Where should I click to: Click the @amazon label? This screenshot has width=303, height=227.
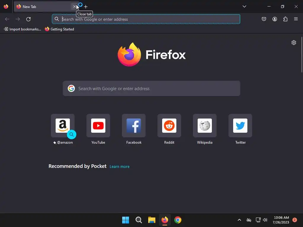65,142
